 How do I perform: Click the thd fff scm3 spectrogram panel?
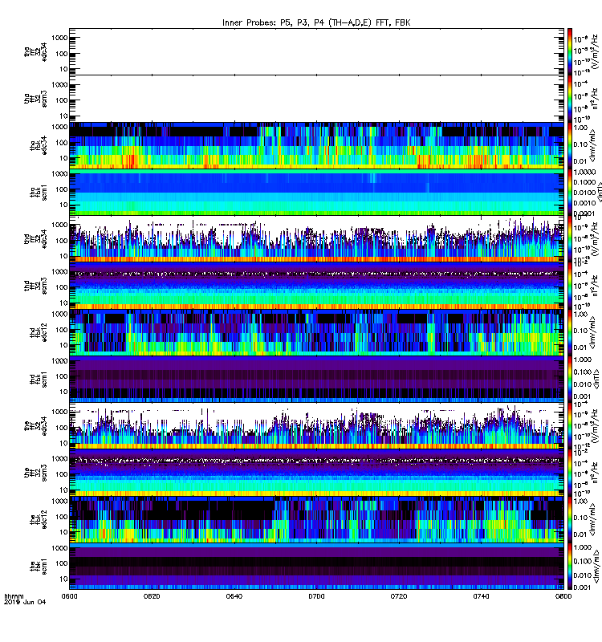pyautogui.click(x=316, y=286)
